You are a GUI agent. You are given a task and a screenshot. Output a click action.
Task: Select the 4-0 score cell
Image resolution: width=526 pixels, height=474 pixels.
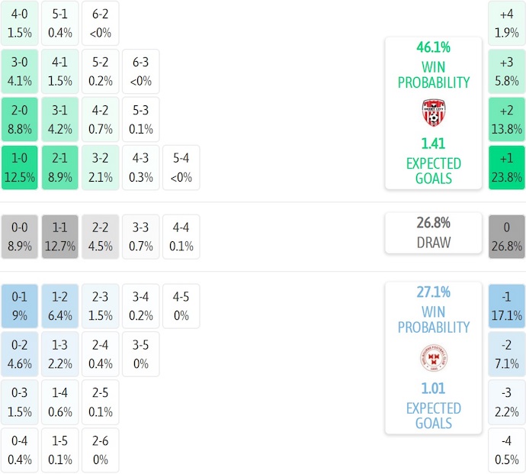pos(20,24)
